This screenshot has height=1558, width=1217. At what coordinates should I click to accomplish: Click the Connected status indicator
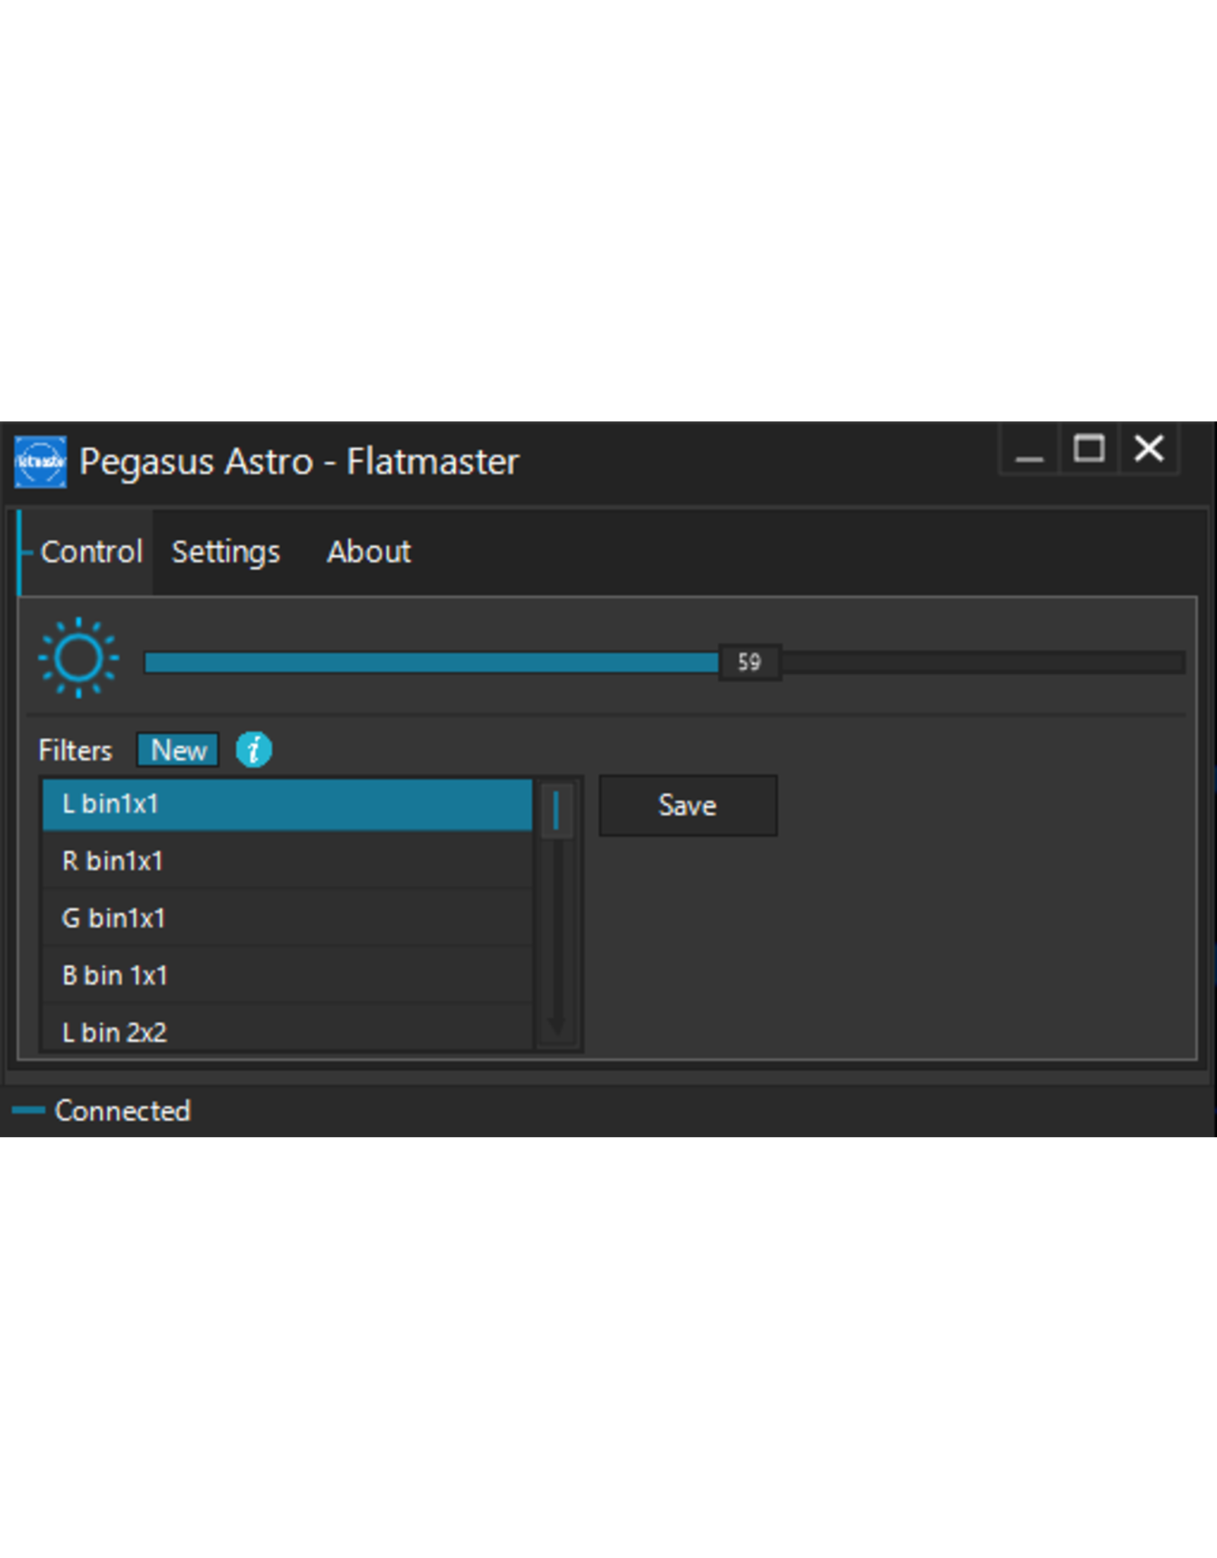click(x=101, y=1111)
